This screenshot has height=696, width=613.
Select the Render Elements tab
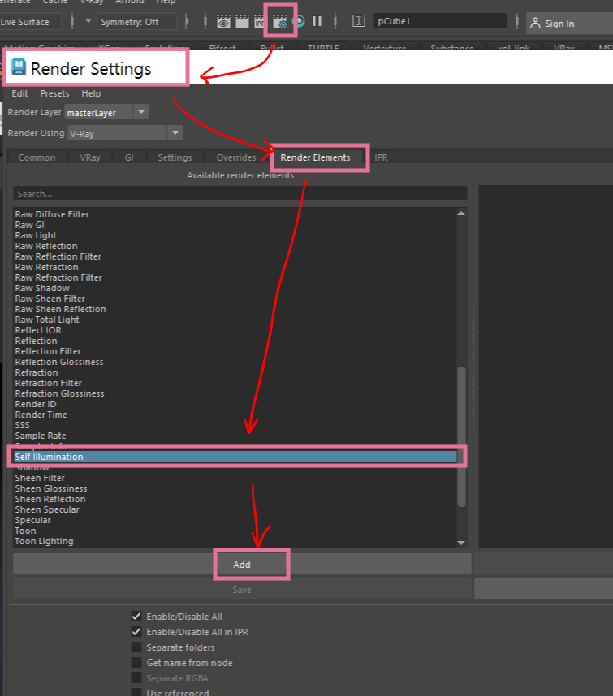(x=315, y=157)
